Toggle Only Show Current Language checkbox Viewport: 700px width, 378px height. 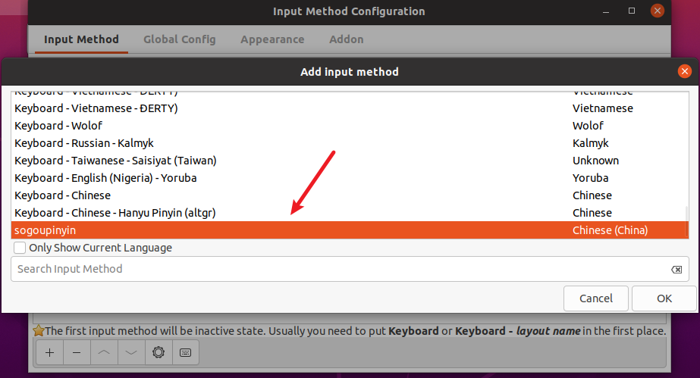pos(20,248)
